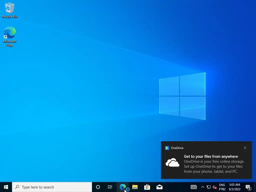Screen dimensions: 256x192
Task: Open the ENG PTB2 language switcher
Action: tap(222, 187)
